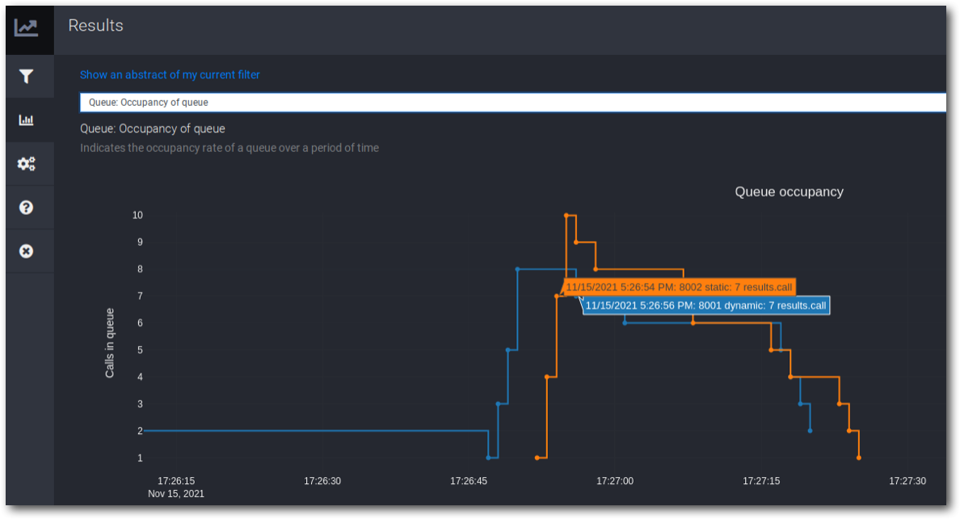Click the Results page title
The image size is (960, 519).
tap(95, 26)
